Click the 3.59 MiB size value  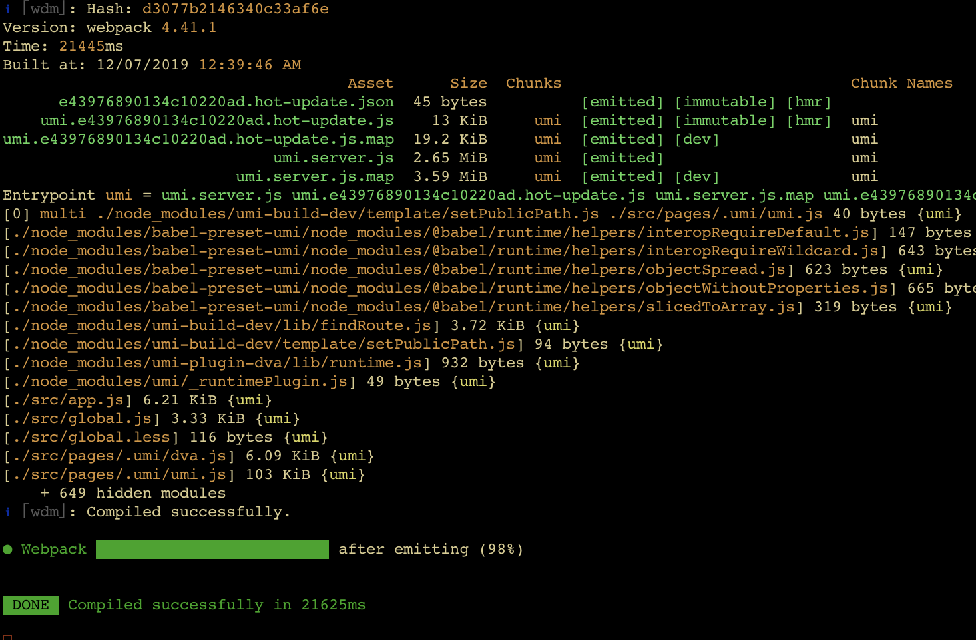(x=450, y=177)
